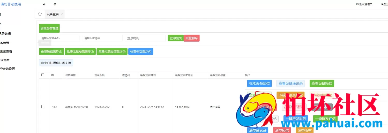388x133 pixels.
Task: Click the 查看设备短信 green button
Action: tap(322, 83)
